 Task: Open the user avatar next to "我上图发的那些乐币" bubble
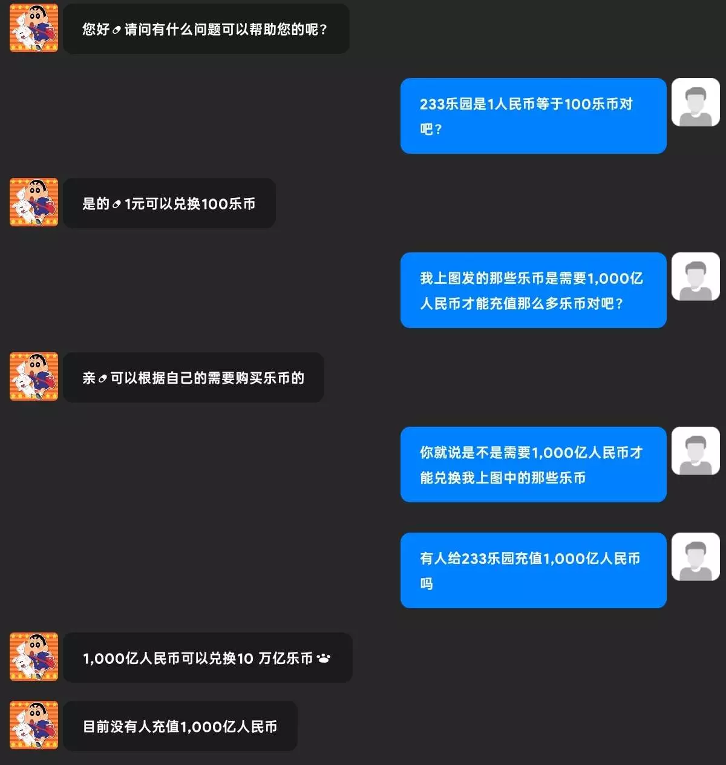696,277
